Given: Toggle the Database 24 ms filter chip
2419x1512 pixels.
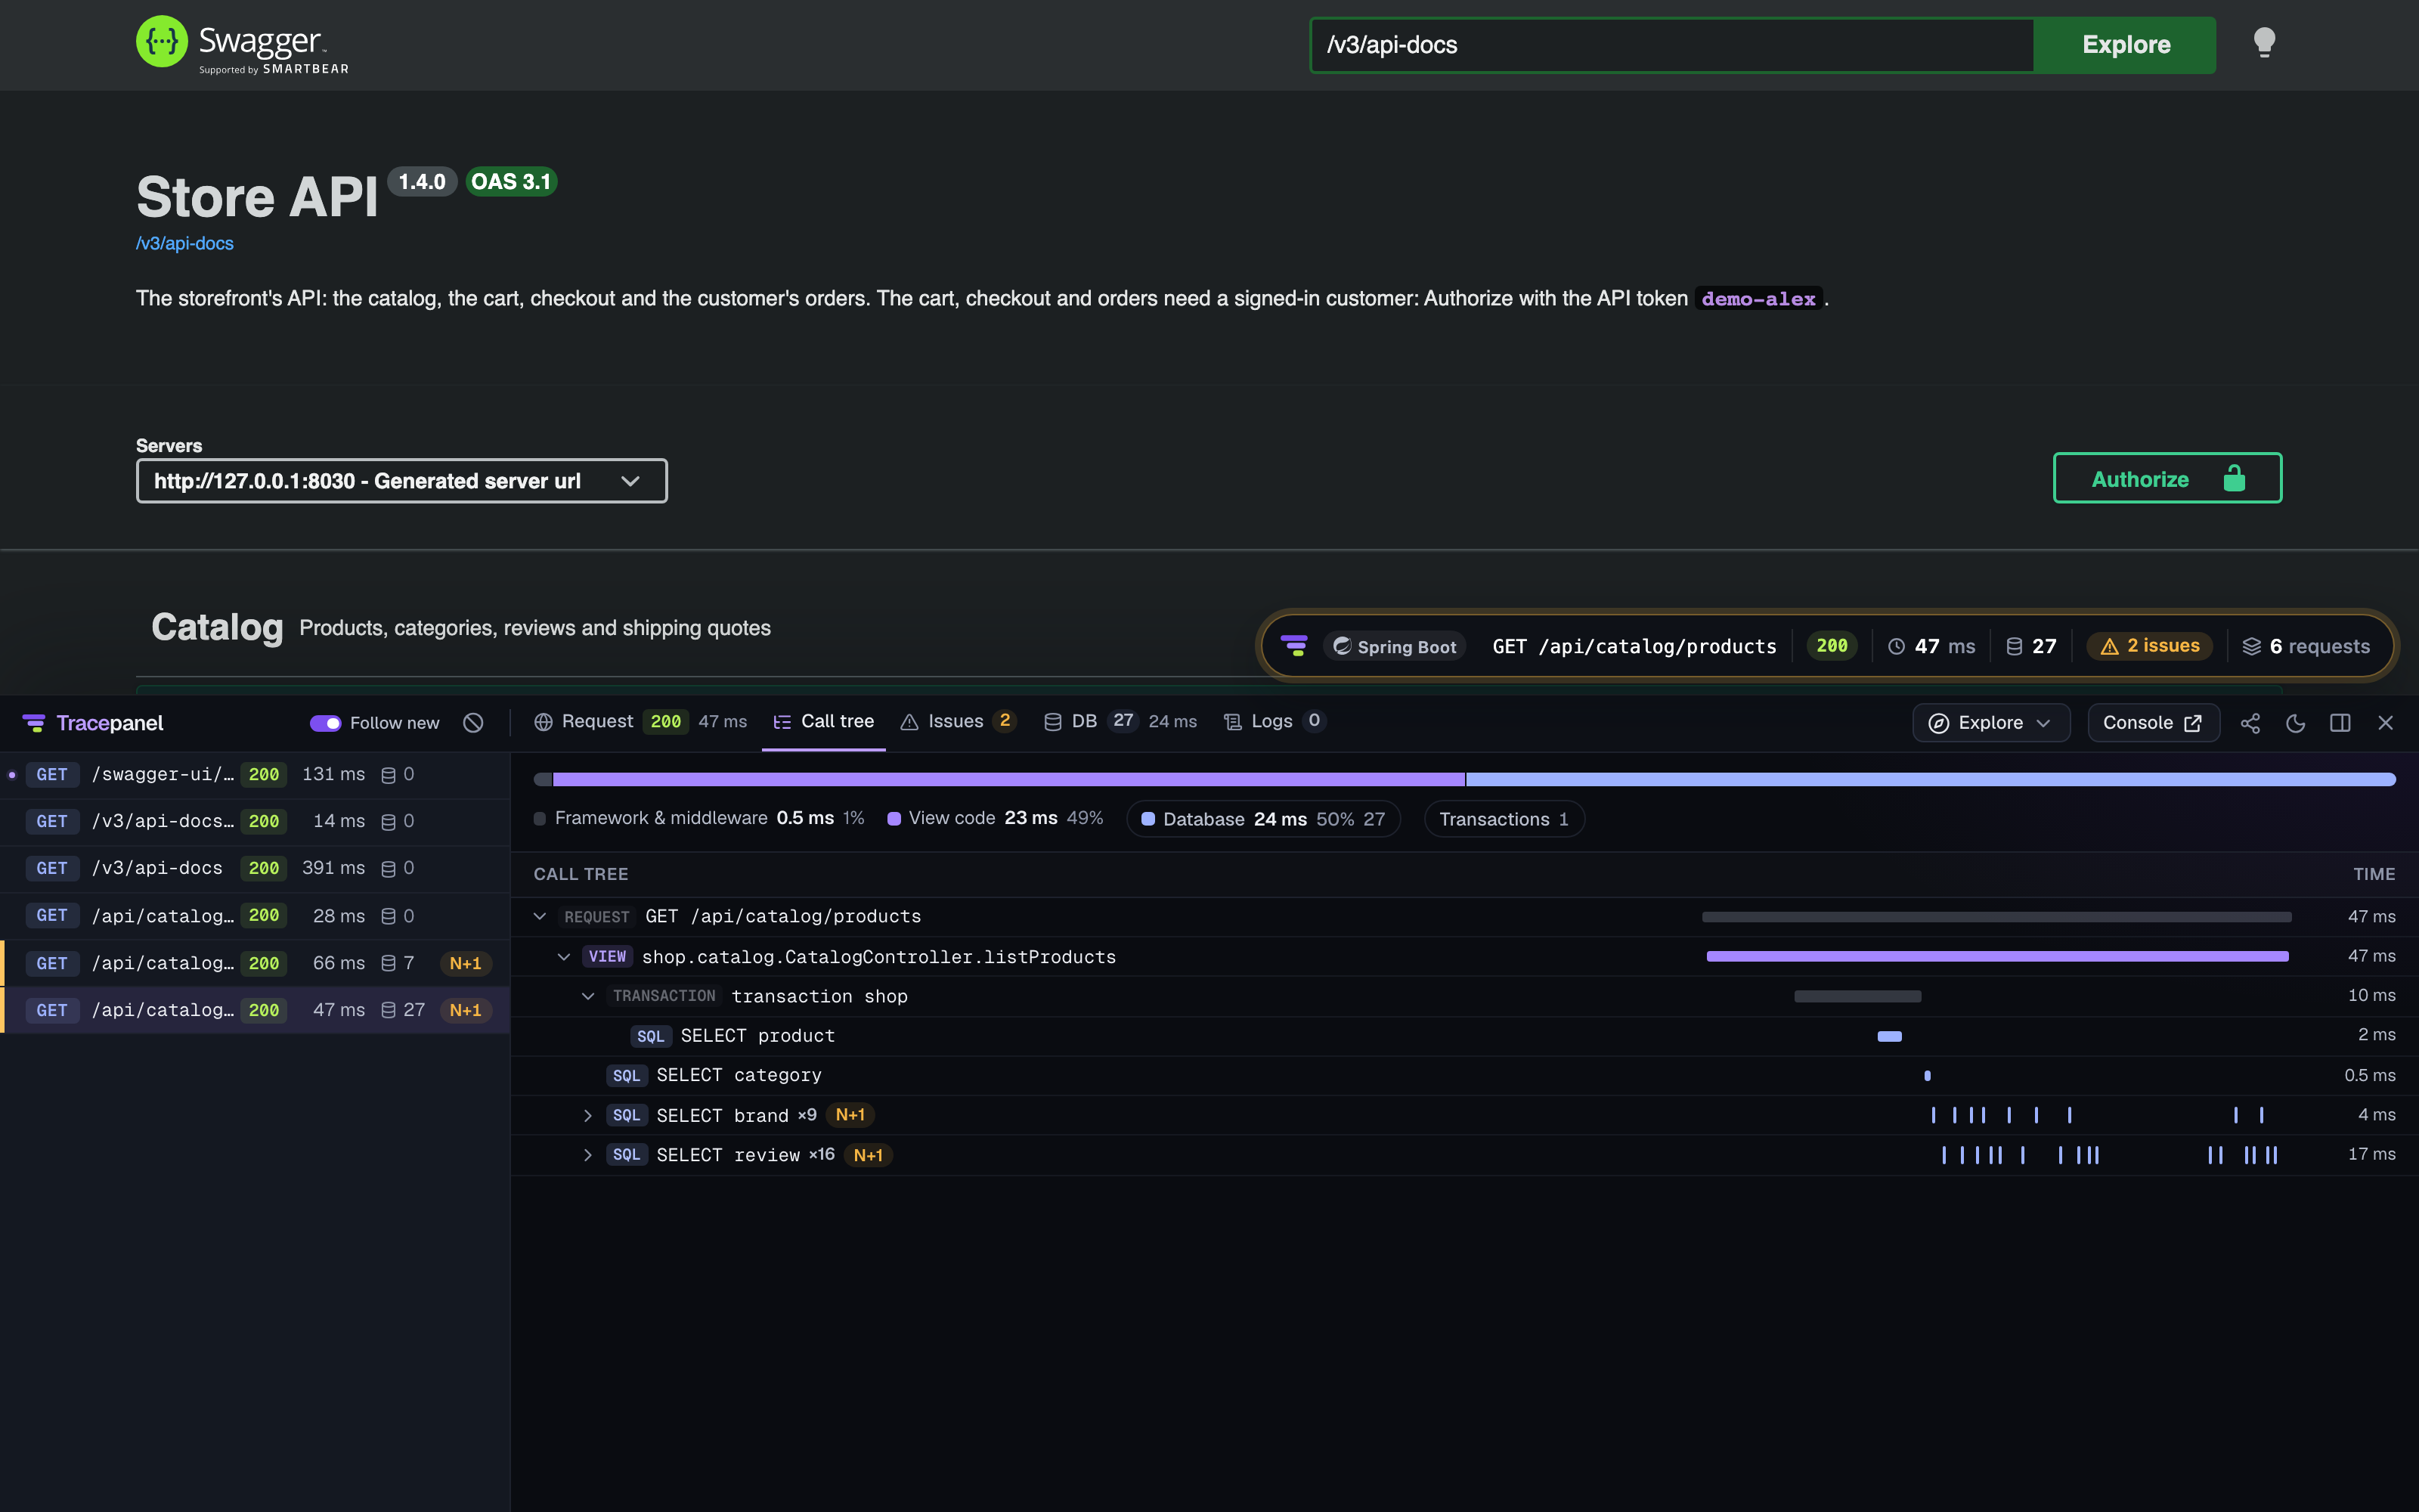Looking at the screenshot, I should [x=1263, y=819].
